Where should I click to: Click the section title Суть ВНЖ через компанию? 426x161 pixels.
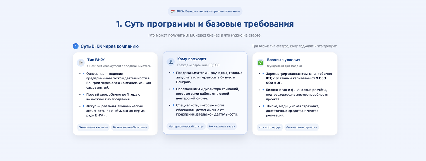pos(110,46)
